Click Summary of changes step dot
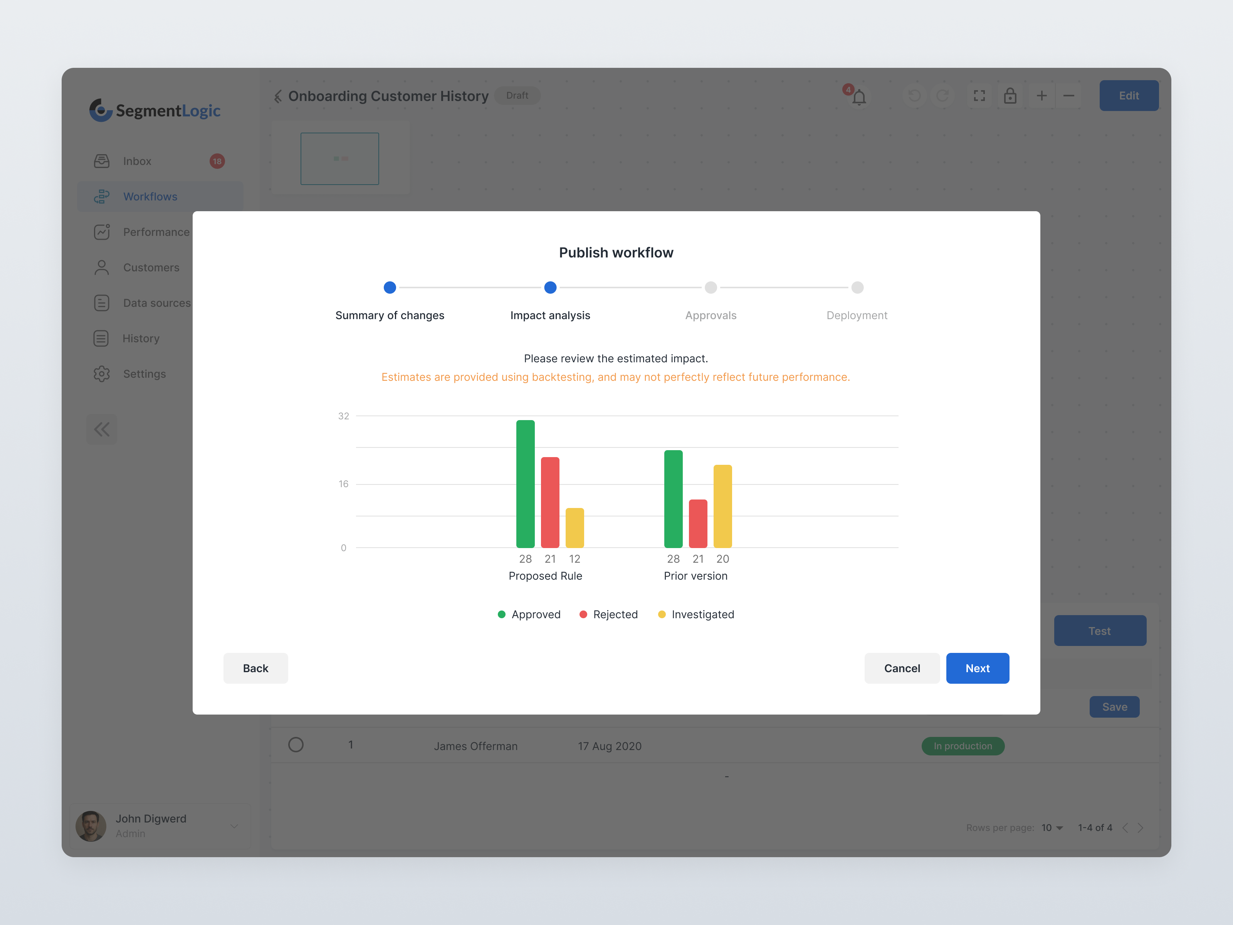Viewport: 1233px width, 925px height. [x=390, y=288]
